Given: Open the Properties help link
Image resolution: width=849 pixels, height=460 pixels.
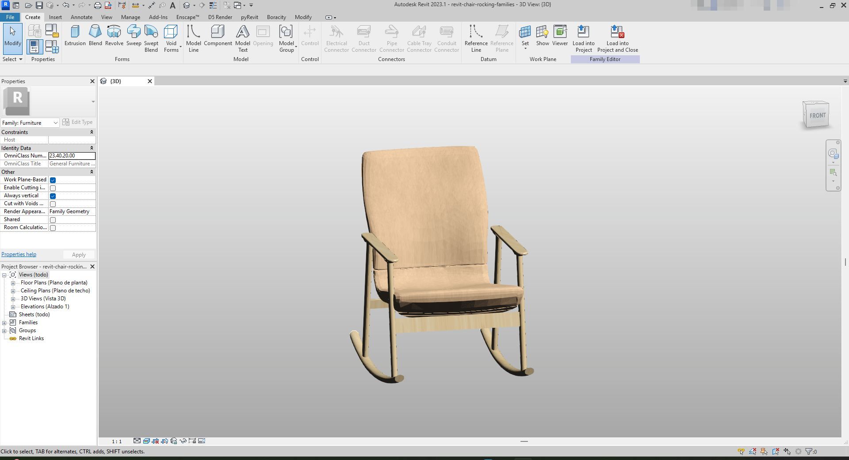Looking at the screenshot, I should (x=19, y=254).
